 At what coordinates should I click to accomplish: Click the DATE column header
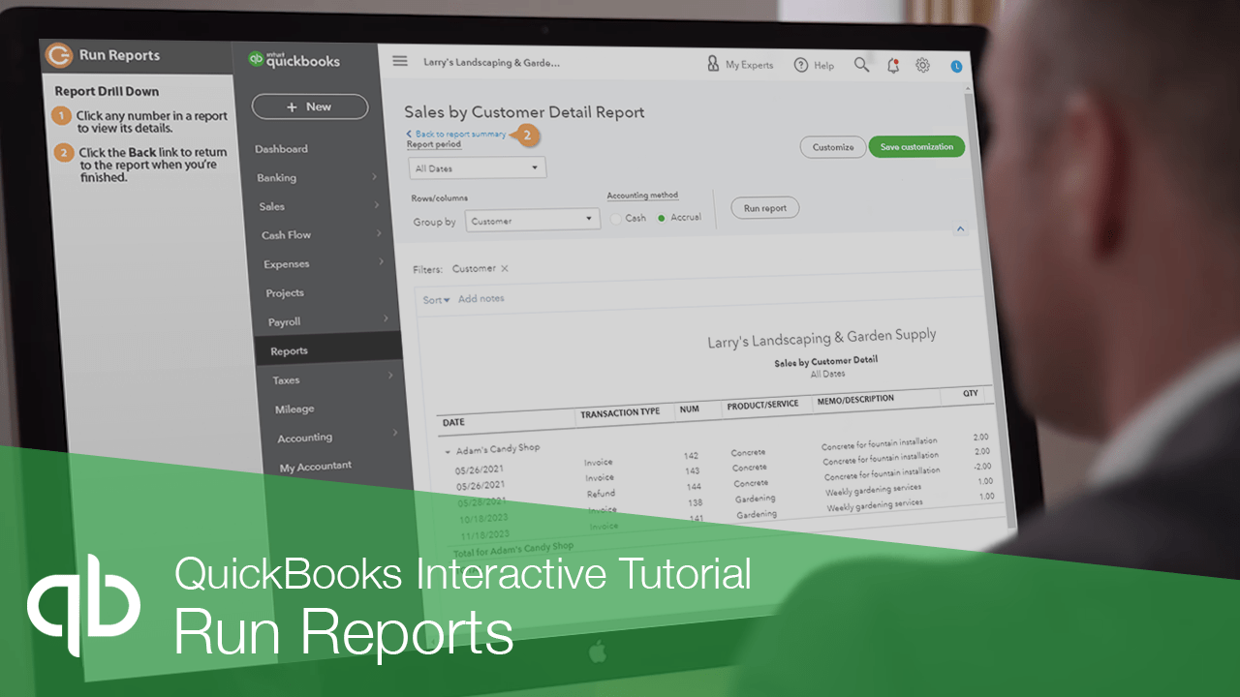click(x=453, y=423)
